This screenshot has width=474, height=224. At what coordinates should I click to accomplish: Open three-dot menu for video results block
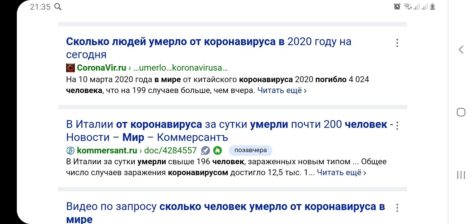pos(397,208)
